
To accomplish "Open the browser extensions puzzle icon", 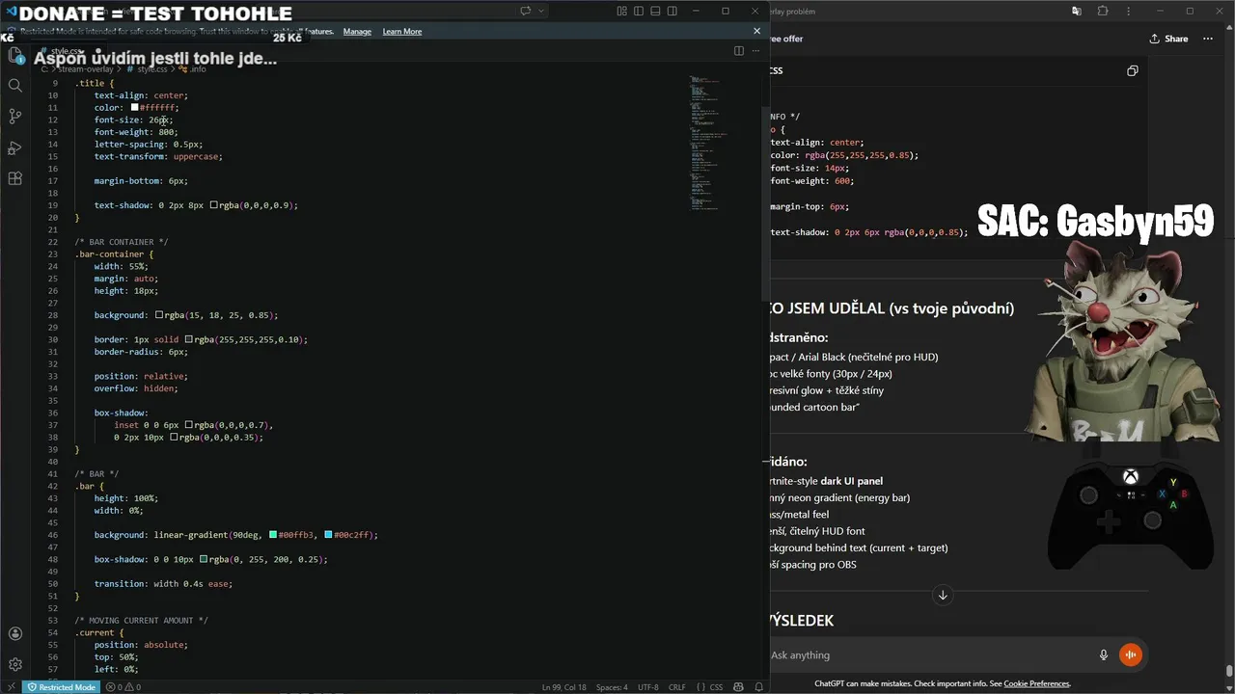I will click(x=1103, y=11).
